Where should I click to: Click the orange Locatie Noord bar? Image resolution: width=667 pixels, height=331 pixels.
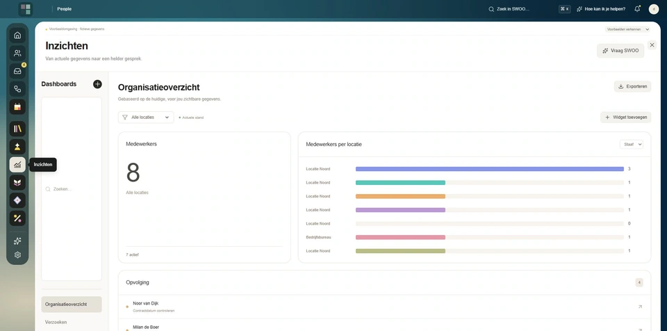[x=400, y=196]
